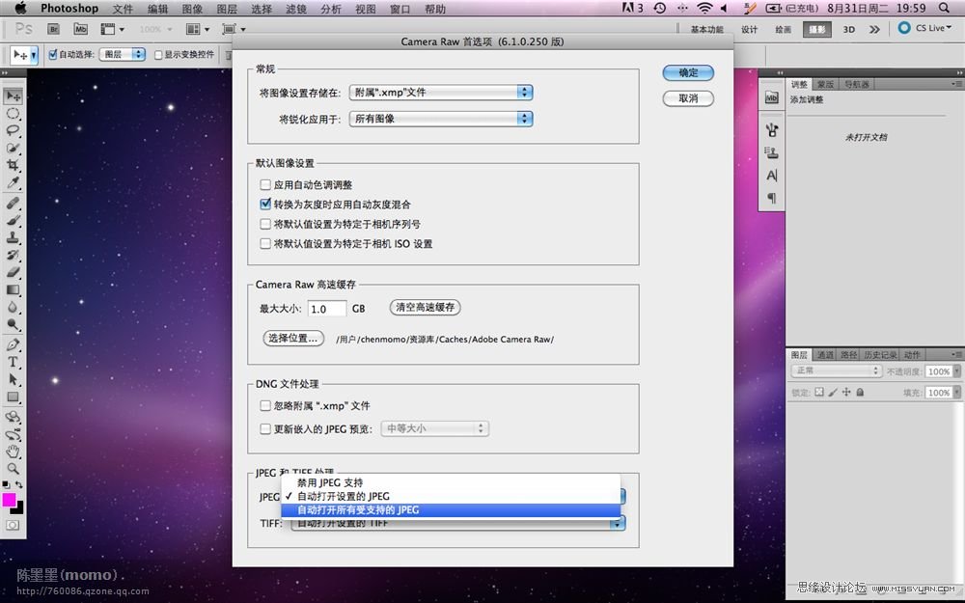
Task: Switch to 设计 workspace
Action: tap(749, 29)
